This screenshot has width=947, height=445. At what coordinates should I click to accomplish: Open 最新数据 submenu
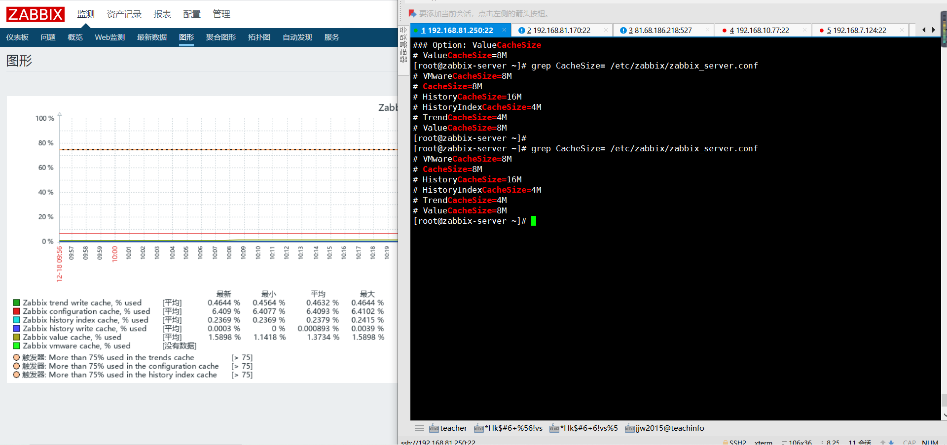(x=152, y=37)
